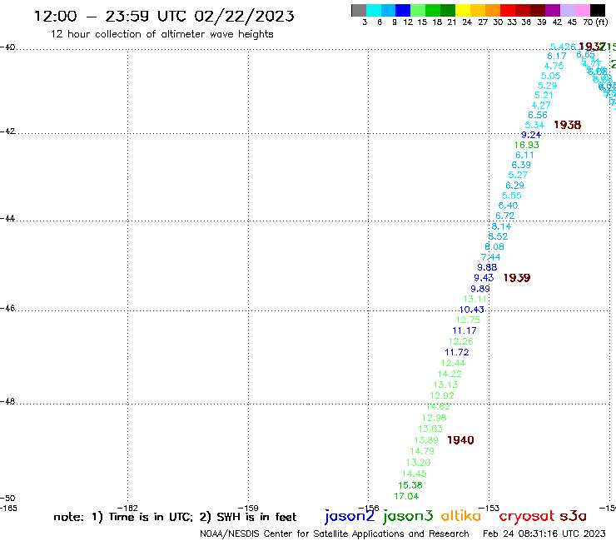The image size is (616, 541).
Task: Click the 1940 time marker
Action: (x=460, y=440)
